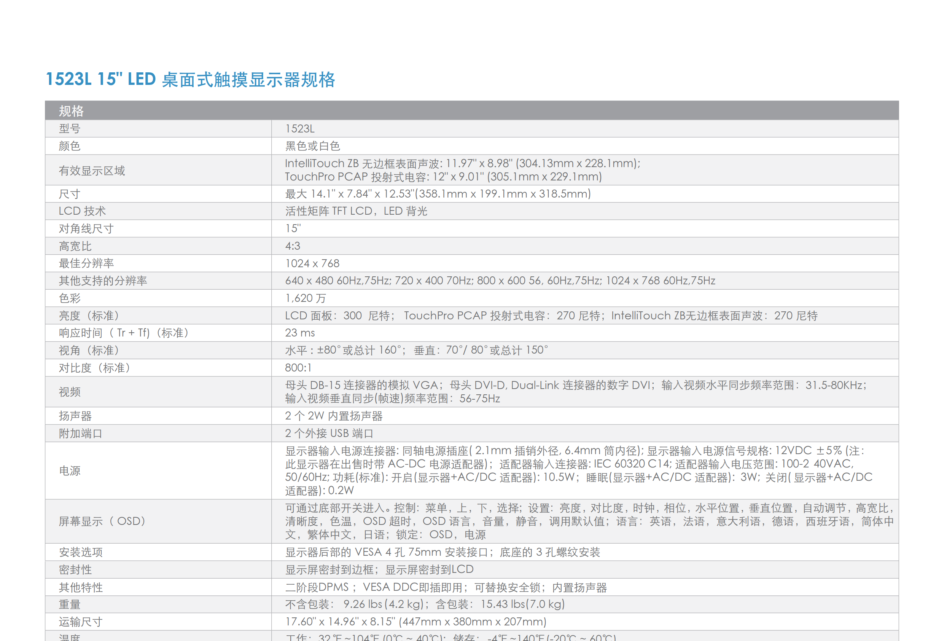Select the '1,620 万' colors value
Image resolution: width=944 pixels, height=641 pixels.
coord(306,298)
